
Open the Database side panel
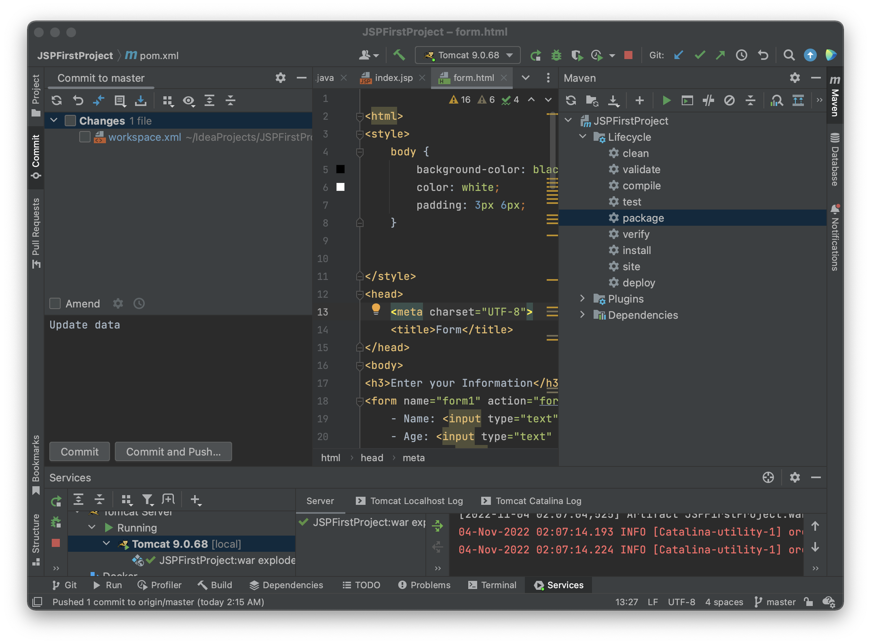pos(835,159)
